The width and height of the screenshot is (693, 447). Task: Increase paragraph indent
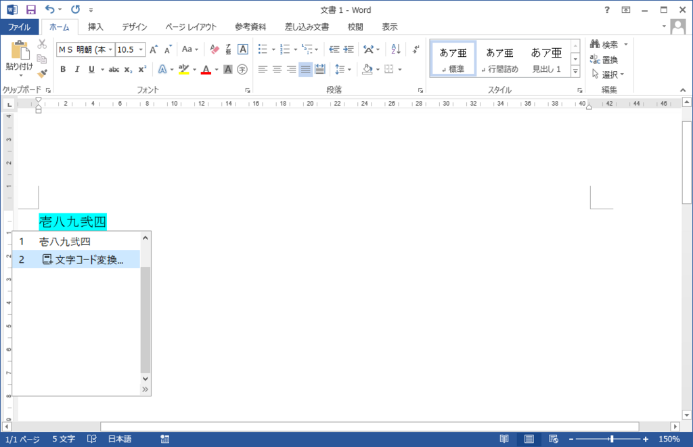349,49
